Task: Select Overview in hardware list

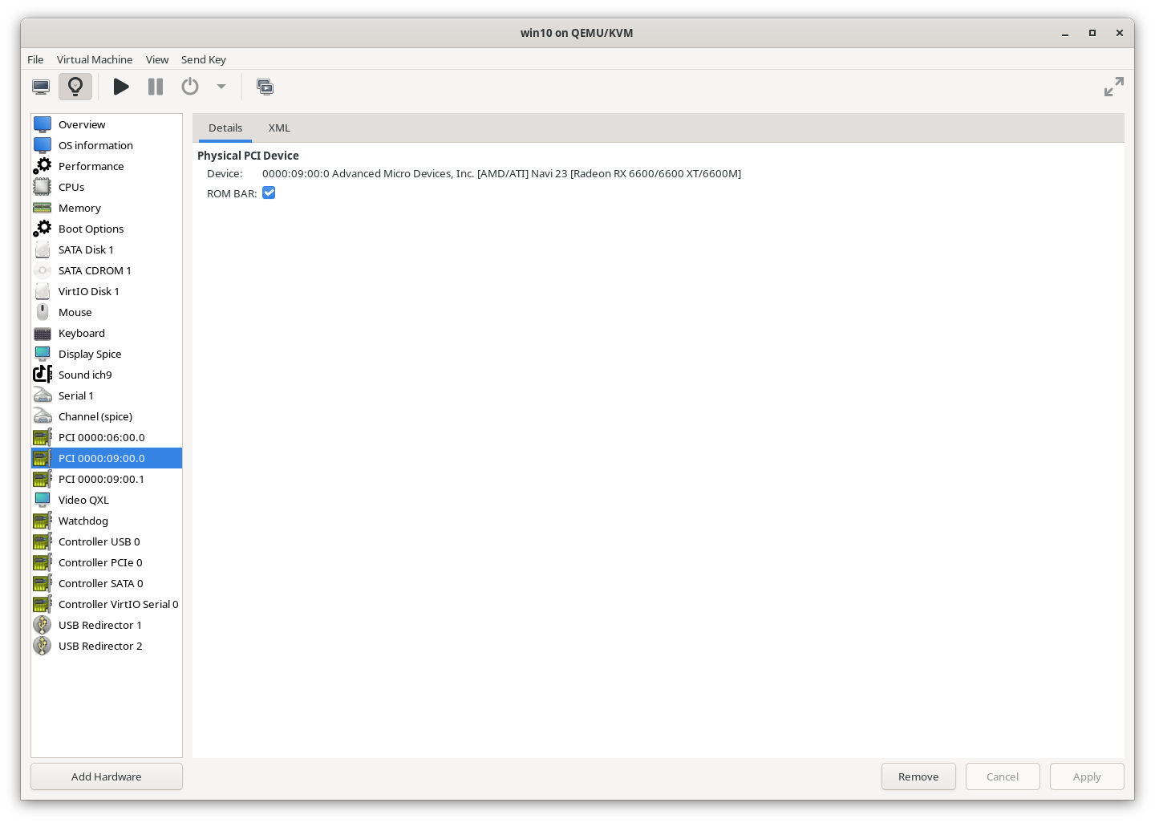Action: [x=107, y=124]
